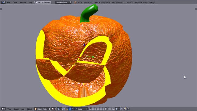This screenshot has width=197, height=111.
Task: Click the red X-axis manipulator handle
Action: (79, 58)
